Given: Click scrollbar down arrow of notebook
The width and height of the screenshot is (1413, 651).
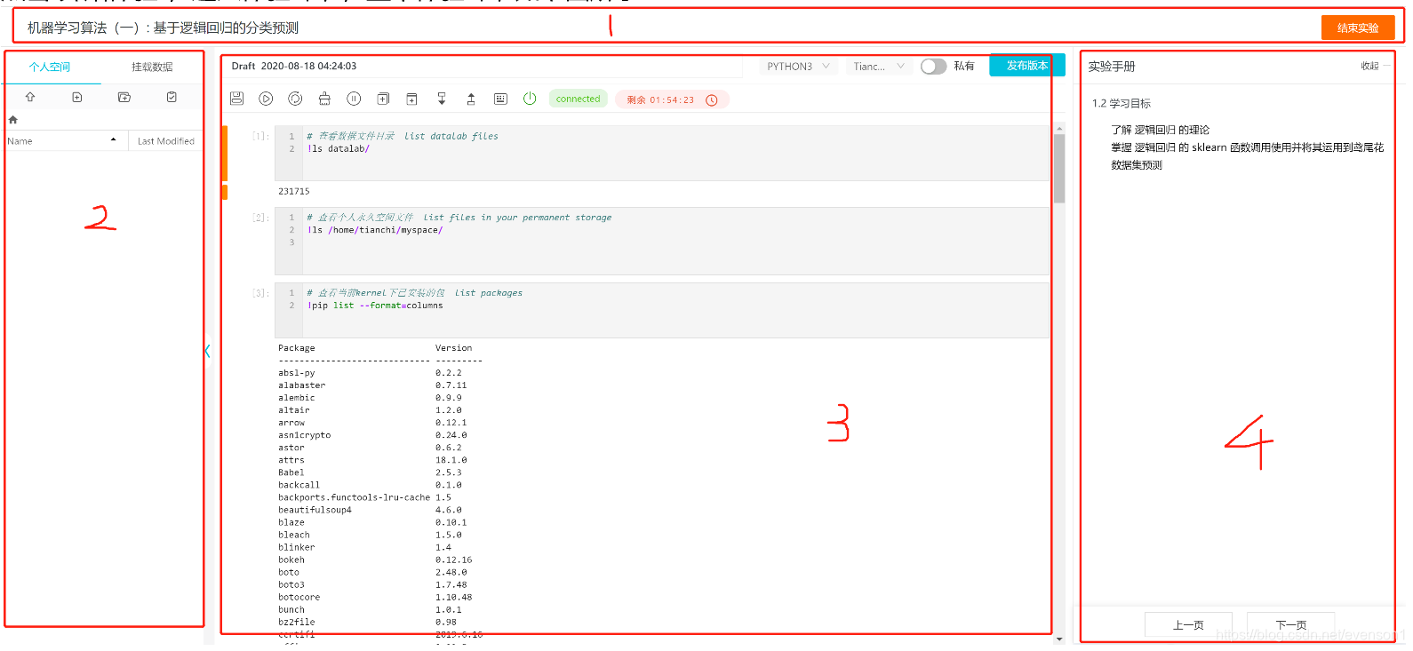Looking at the screenshot, I should click(x=1058, y=639).
